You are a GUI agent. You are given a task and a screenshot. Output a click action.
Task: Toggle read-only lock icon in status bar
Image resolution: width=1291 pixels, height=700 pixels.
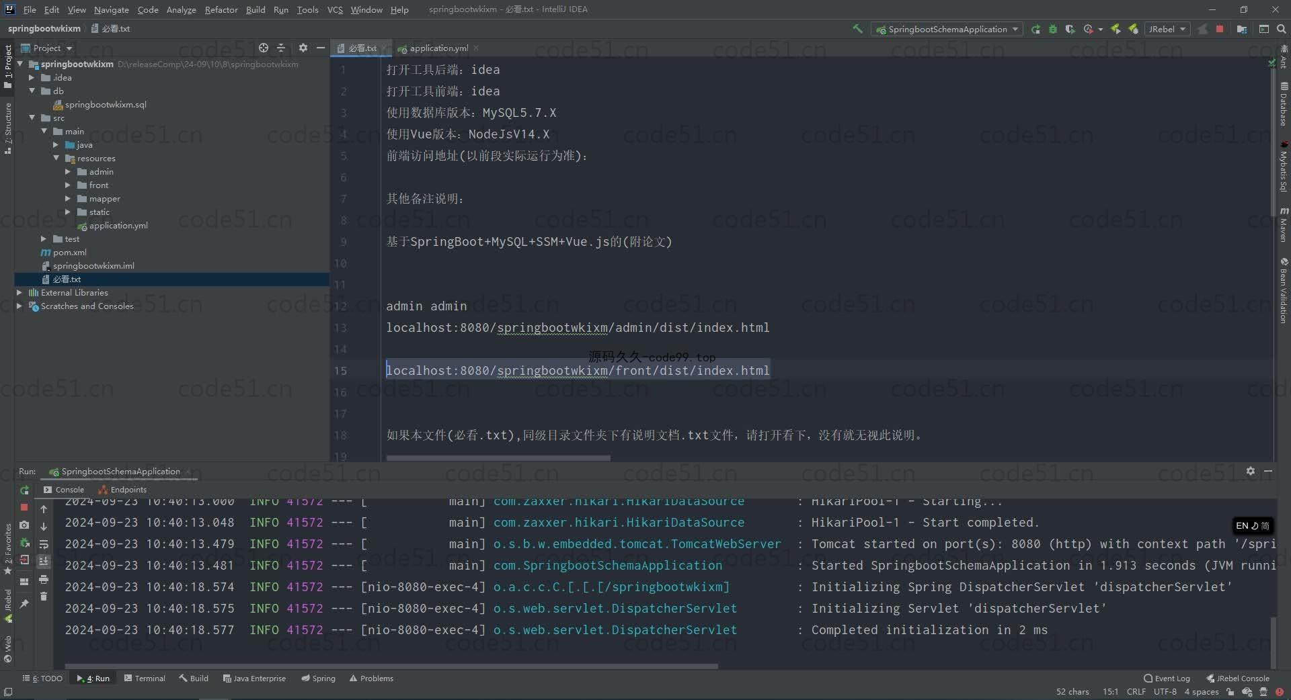[x=1230, y=691]
